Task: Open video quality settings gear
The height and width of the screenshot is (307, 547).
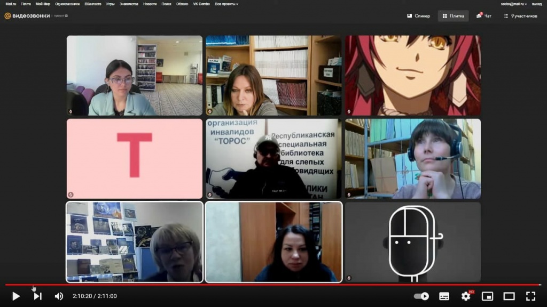Action: click(466, 296)
